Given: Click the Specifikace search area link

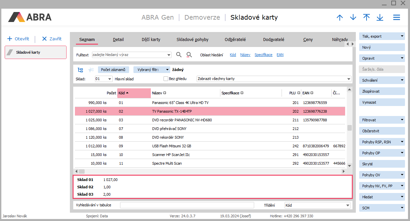Looking at the screenshot, I should pos(264,55).
